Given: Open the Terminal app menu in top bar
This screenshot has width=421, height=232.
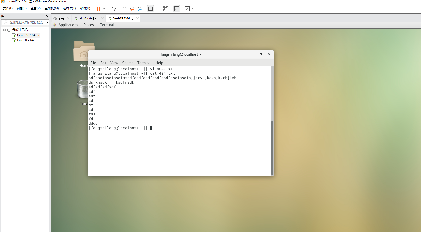Looking at the screenshot, I should (107, 25).
